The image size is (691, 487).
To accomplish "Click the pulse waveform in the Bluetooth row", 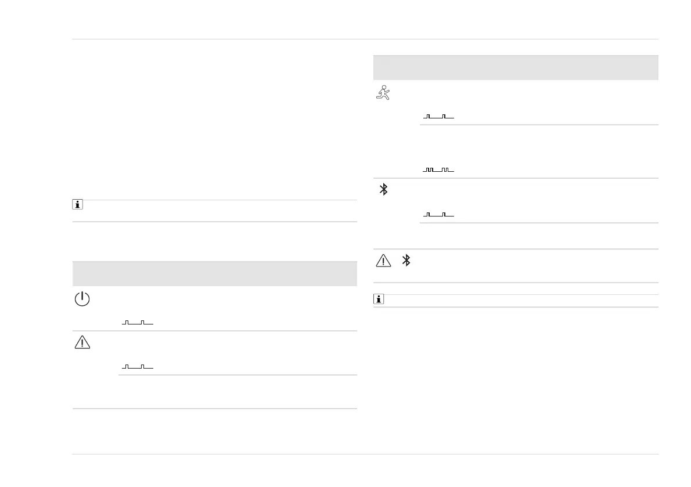I will pyautogui.click(x=438, y=215).
